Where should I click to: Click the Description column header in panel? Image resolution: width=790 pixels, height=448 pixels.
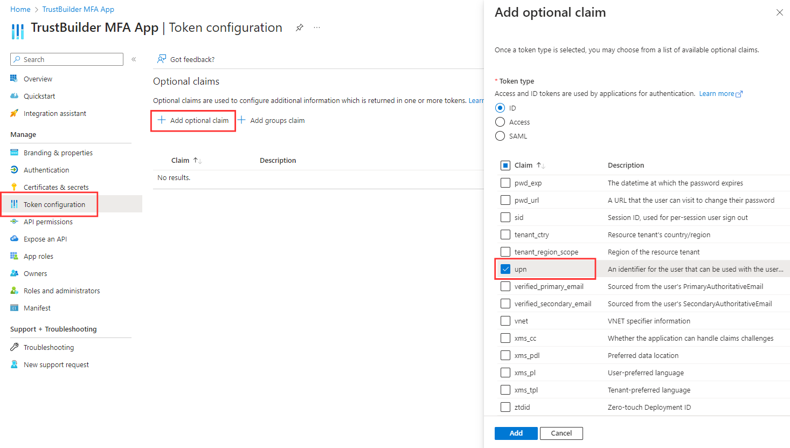(x=626, y=165)
